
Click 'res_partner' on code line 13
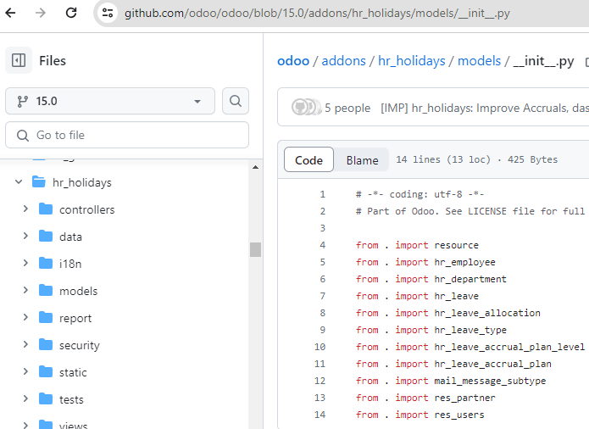coord(464,398)
